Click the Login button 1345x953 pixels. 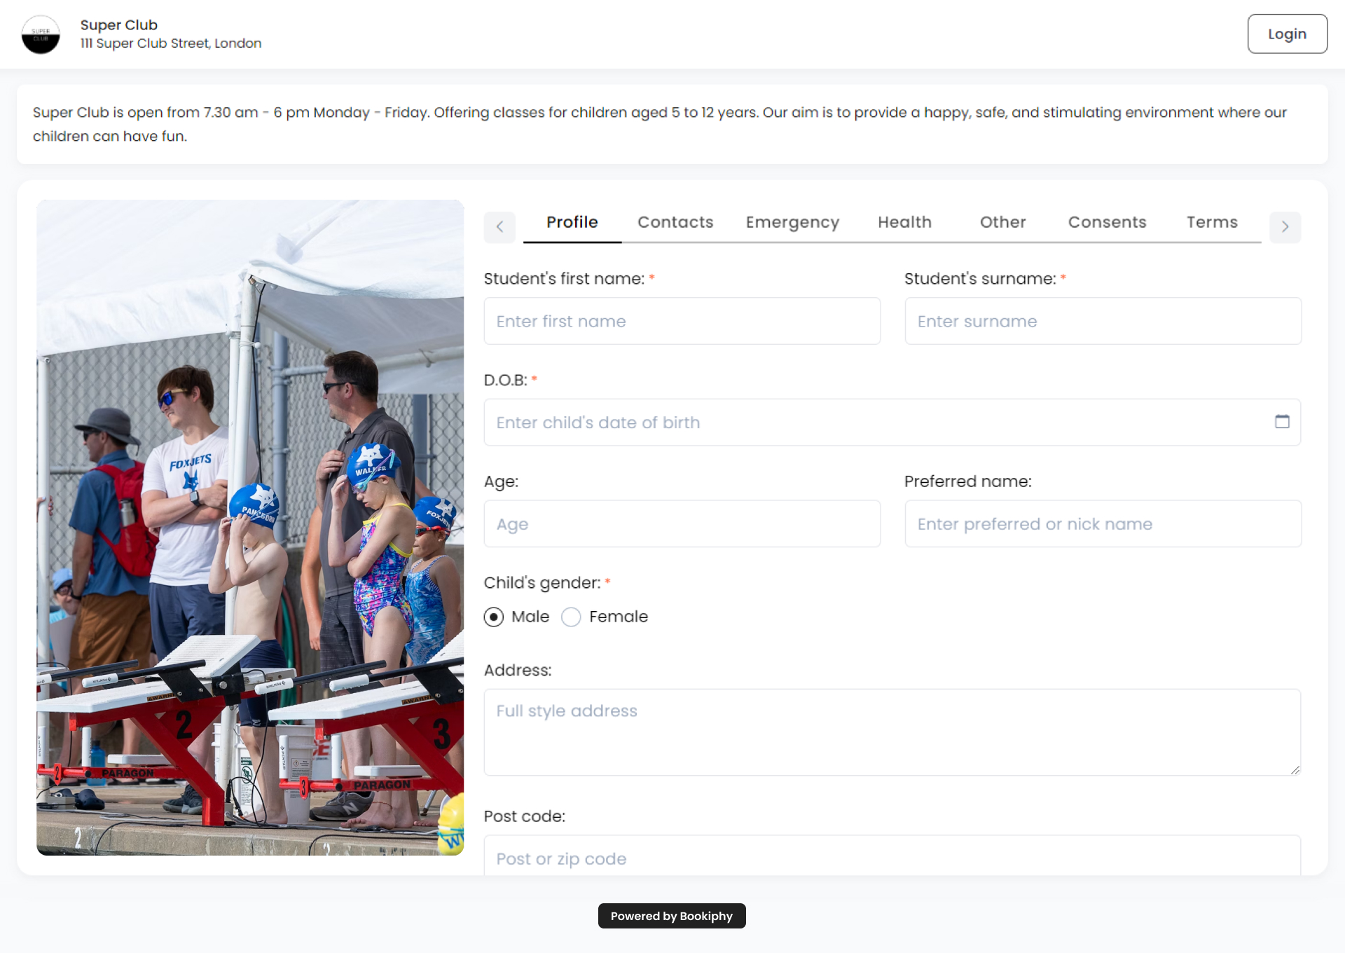[1287, 33]
